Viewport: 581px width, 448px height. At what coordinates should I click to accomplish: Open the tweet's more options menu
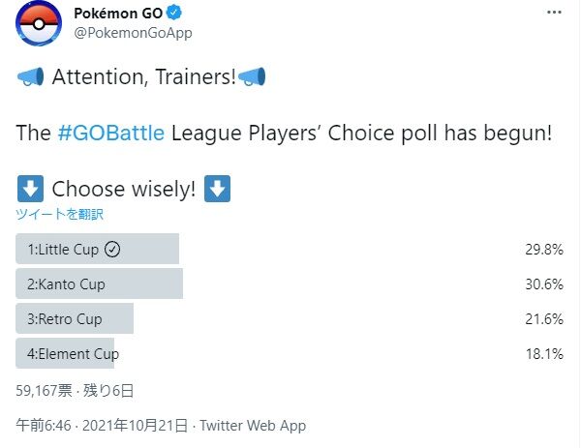click(552, 14)
